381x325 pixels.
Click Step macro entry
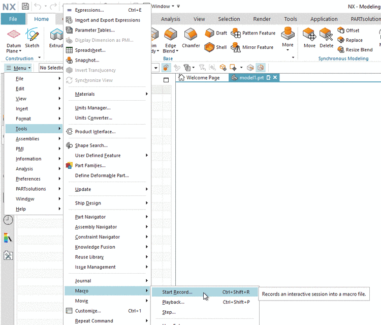click(205, 312)
